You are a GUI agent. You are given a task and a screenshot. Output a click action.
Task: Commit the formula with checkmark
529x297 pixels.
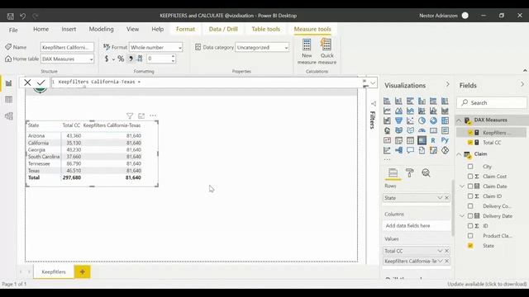(41, 82)
